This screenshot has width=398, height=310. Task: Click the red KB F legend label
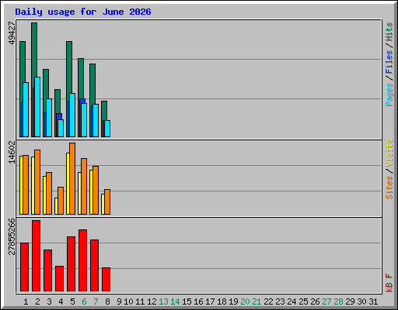(389, 283)
